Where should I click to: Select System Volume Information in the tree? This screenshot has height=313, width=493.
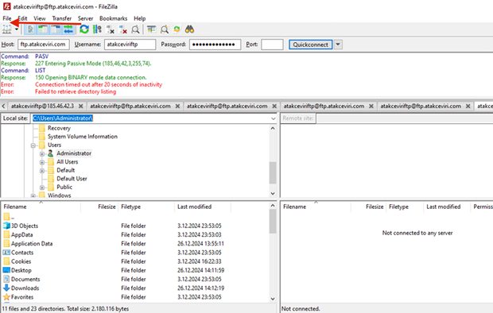coord(83,137)
